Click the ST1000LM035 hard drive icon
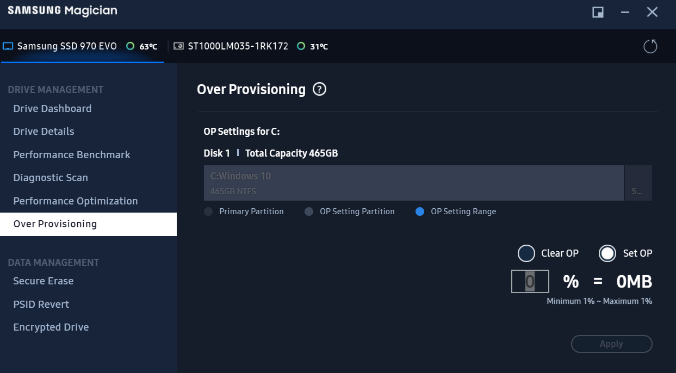This screenshot has height=373, width=676. 178,46
